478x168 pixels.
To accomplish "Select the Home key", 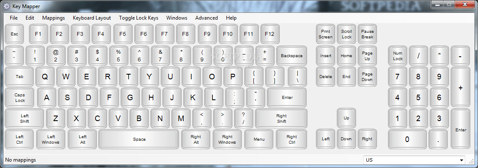I will [x=346, y=55].
